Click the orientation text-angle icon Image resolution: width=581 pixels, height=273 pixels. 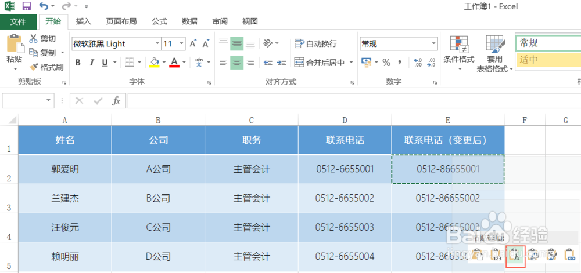[x=268, y=43]
